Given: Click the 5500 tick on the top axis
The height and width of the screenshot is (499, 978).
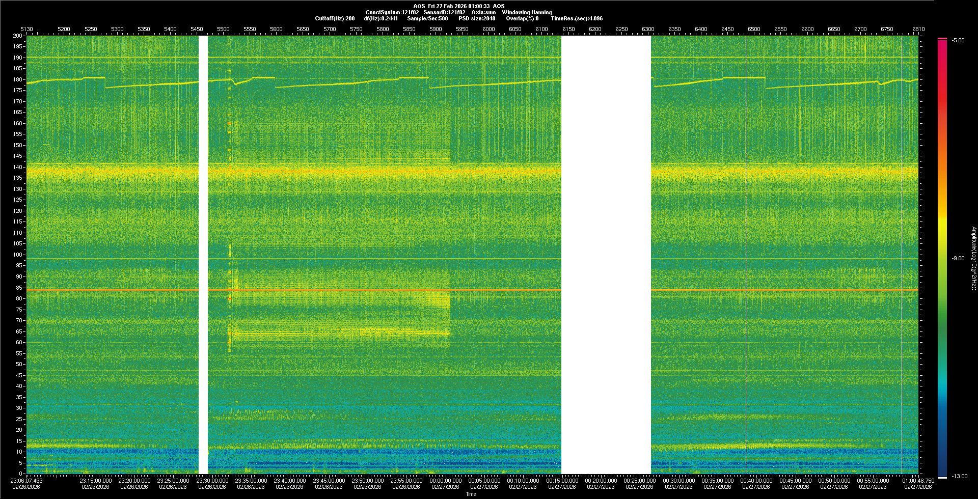Looking at the screenshot, I should 223,29.
